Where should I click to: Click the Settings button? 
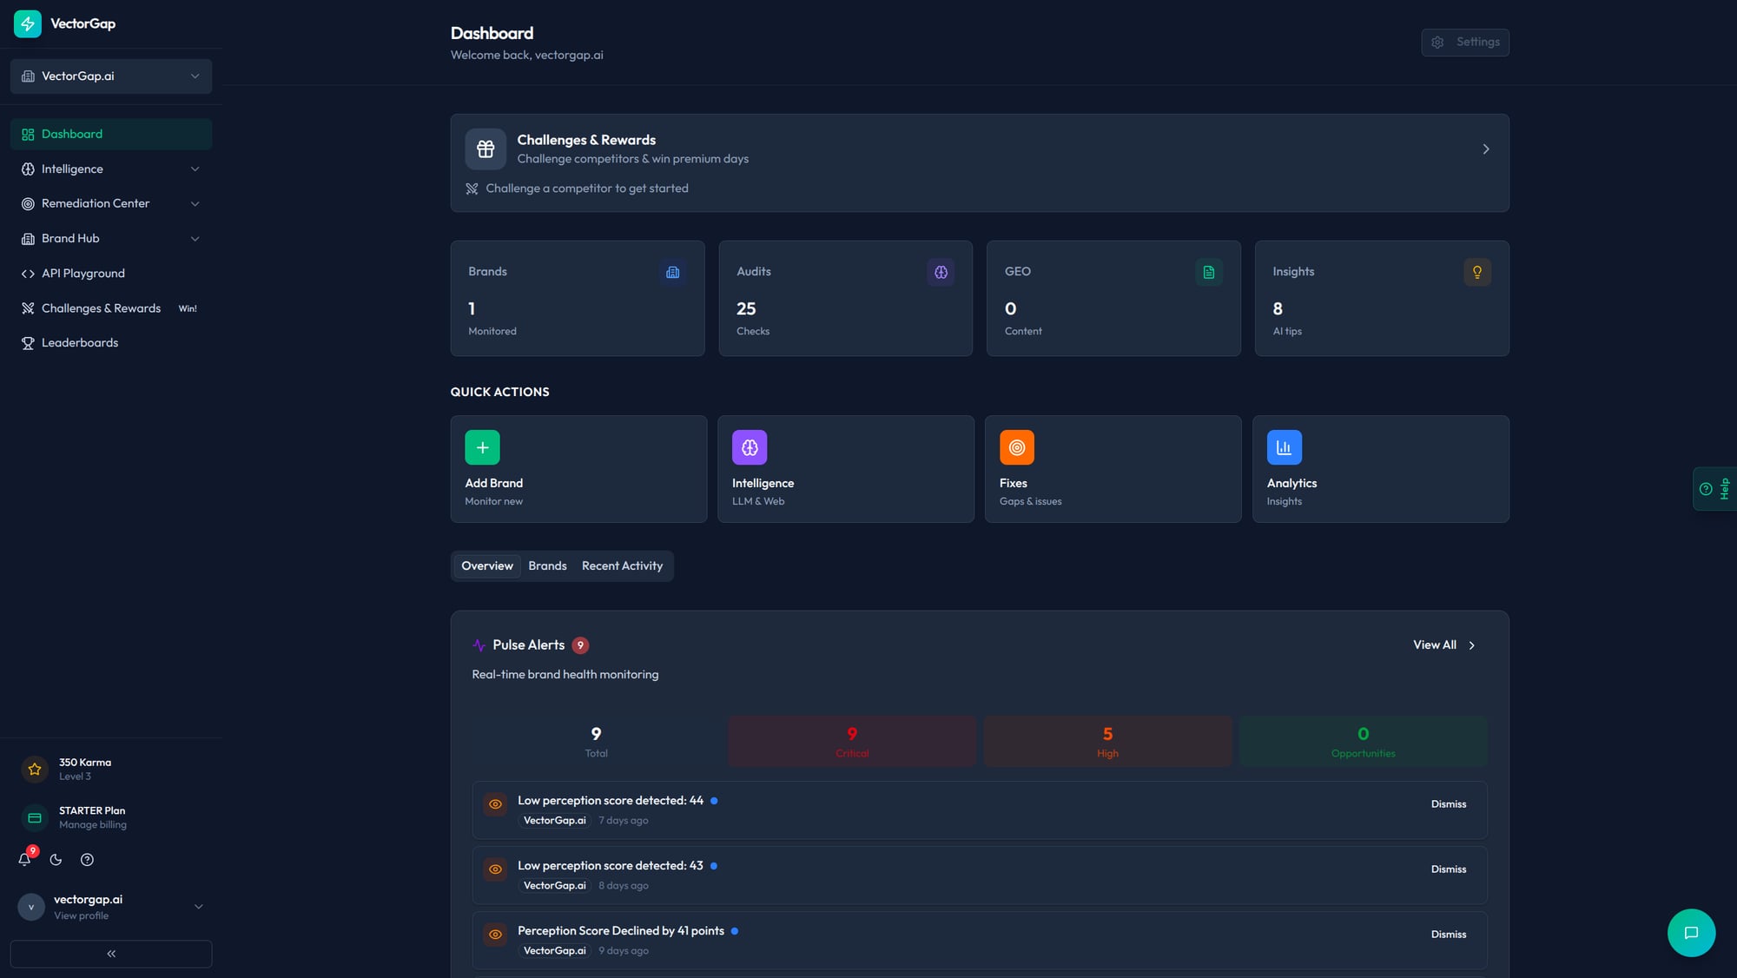tap(1464, 43)
